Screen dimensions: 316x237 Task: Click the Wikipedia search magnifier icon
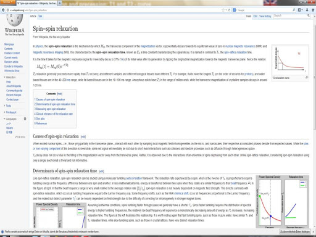coord(309,15)
